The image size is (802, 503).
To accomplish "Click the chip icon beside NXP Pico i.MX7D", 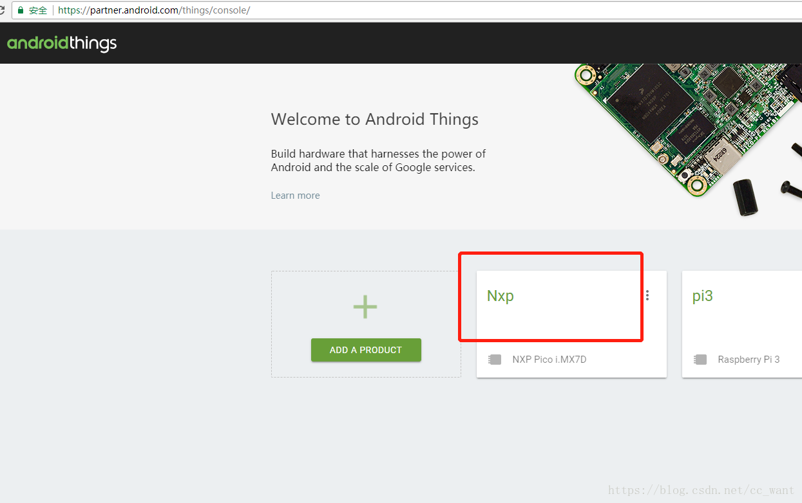I will pyautogui.click(x=495, y=360).
